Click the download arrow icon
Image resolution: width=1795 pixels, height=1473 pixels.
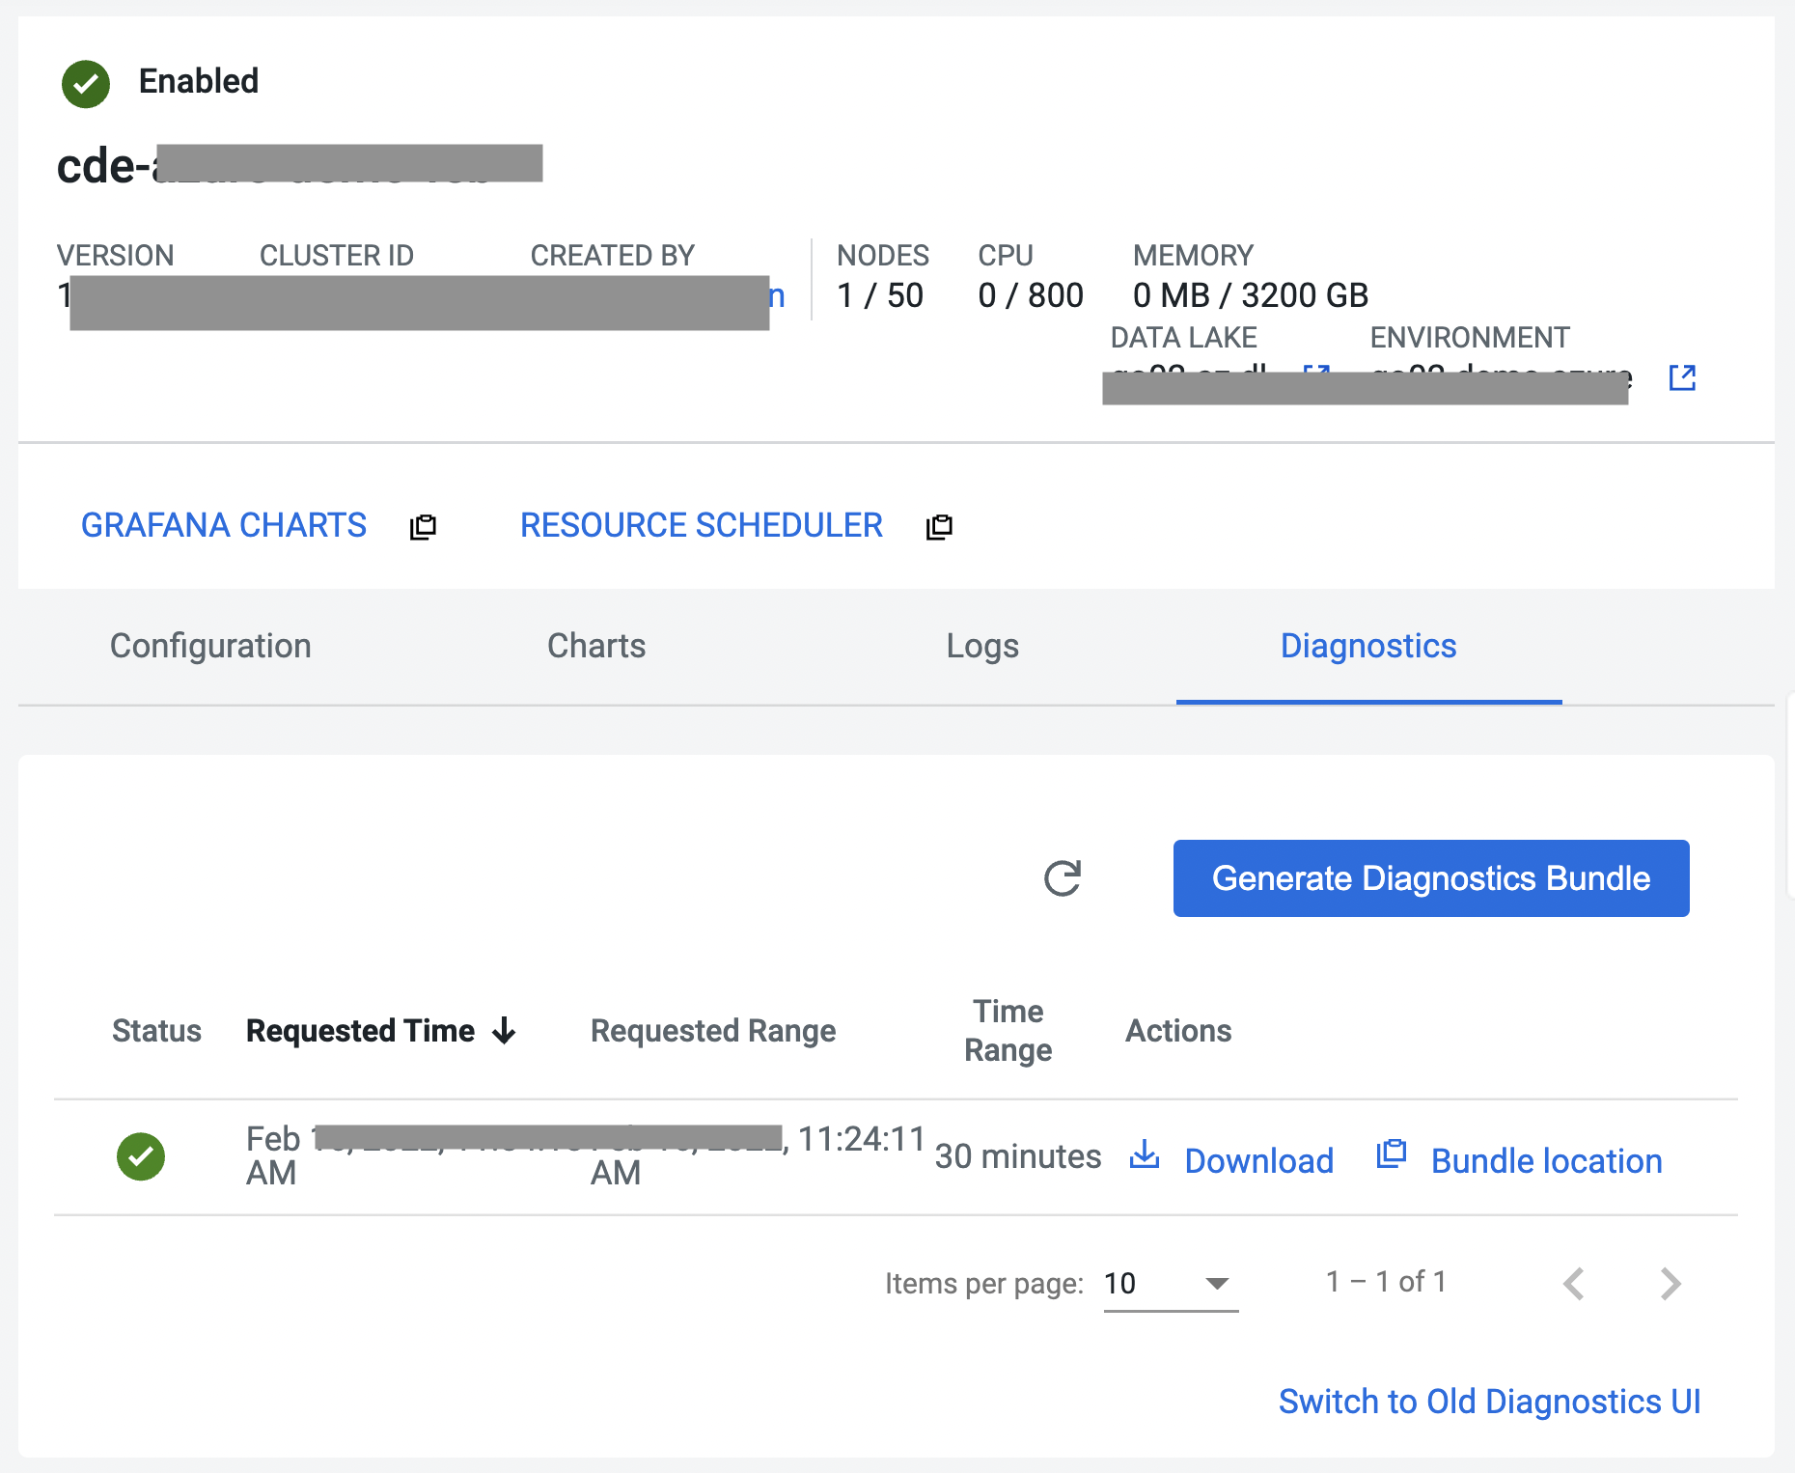coord(1145,1154)
